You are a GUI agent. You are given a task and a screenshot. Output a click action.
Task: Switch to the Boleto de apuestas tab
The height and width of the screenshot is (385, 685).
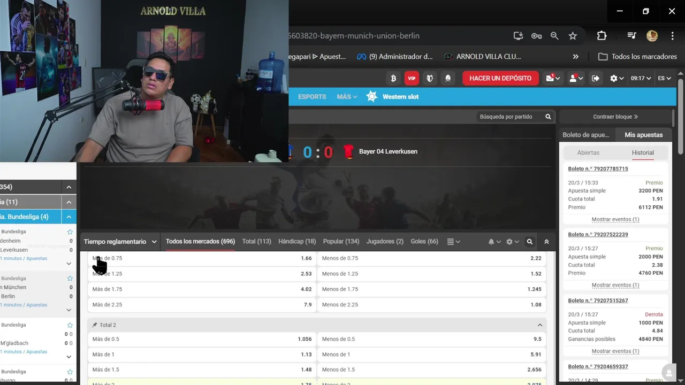586,135
